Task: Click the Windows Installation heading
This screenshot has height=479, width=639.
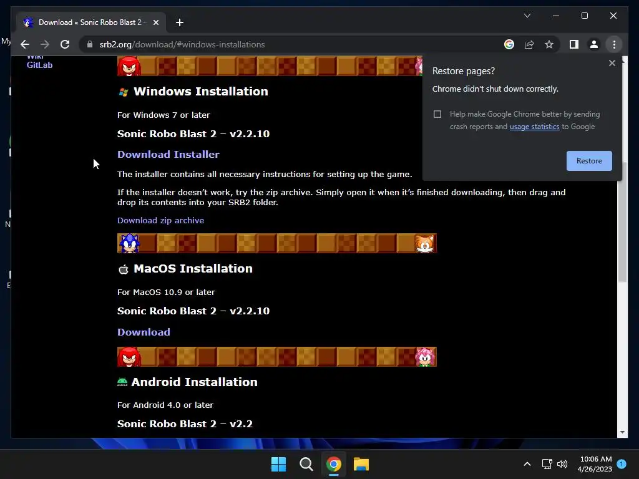Action: pos(201,91)
